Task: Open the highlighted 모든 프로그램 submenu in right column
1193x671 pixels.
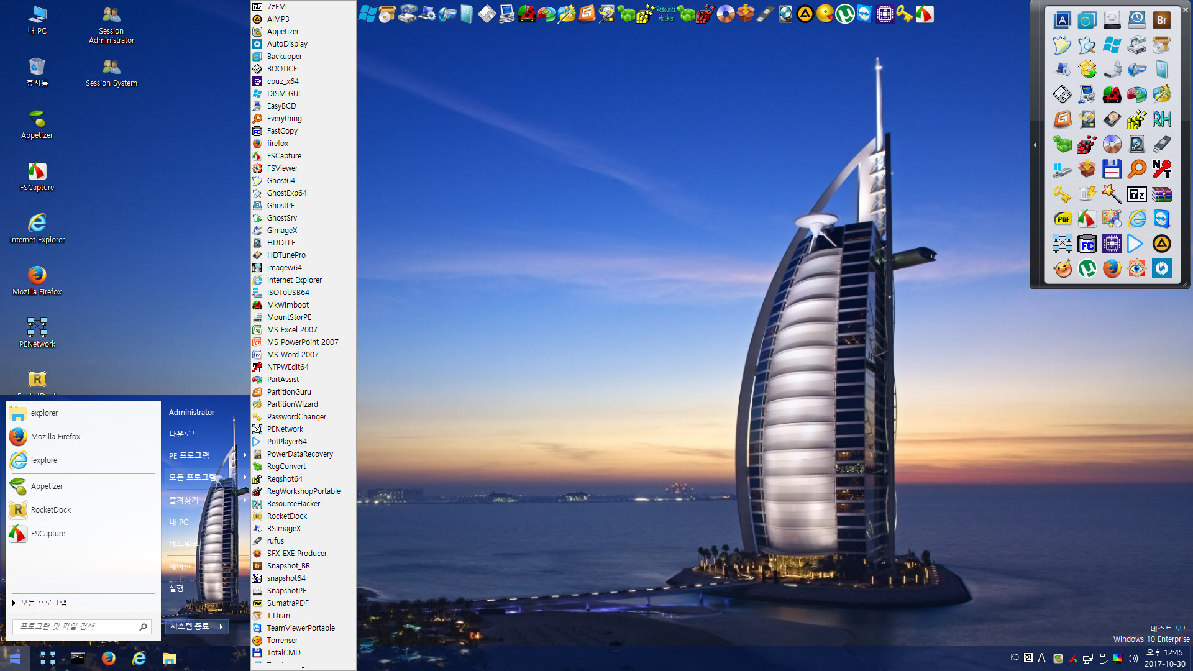Action: point(207,477)
